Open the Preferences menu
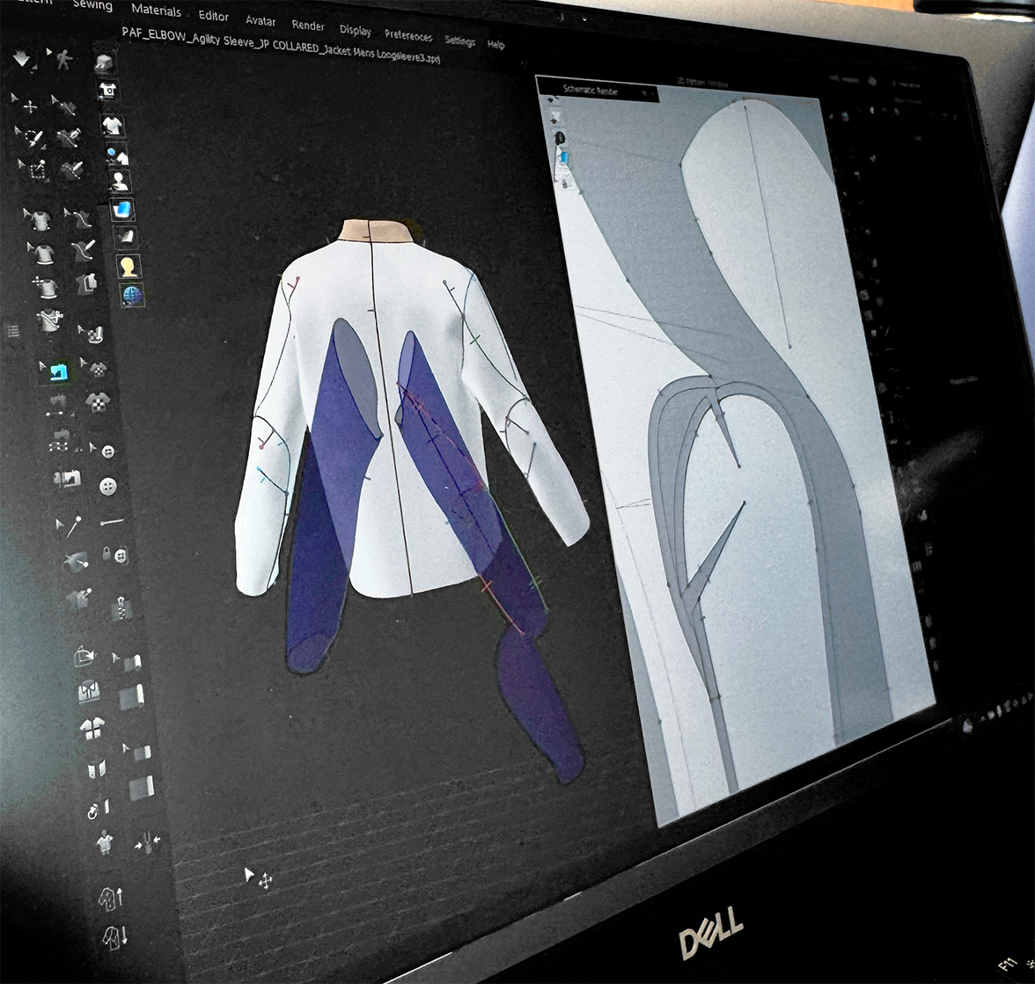This screenshot has height=984, width=1035. (408, 35)
